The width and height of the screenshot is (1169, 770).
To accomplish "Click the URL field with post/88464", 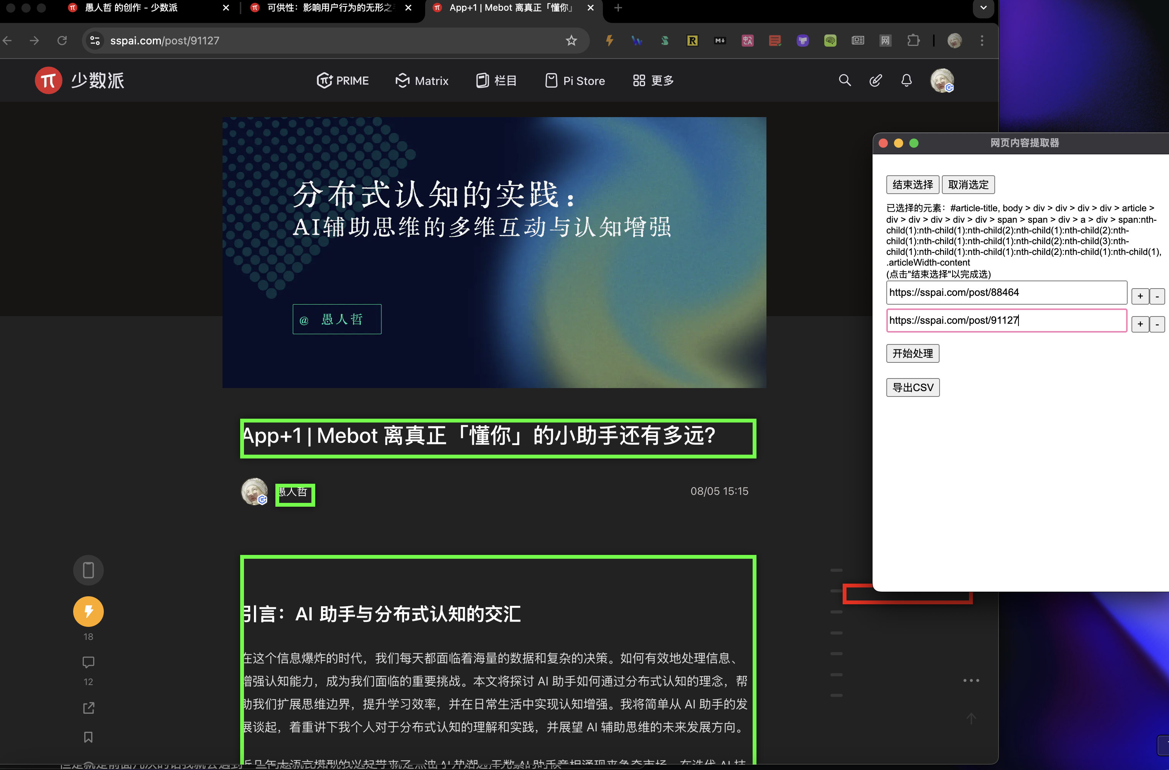I will pyautogui.click(x=1006, y=293).
